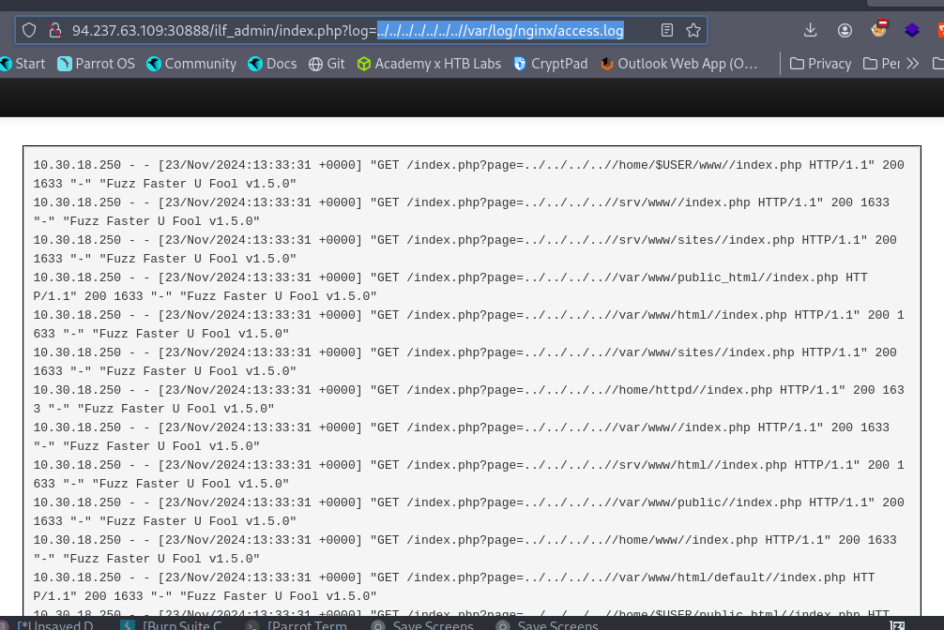944x630 pixels.
Task: Click the log entry for /srv/www//index.php
Action: click(x=461, y=212)
